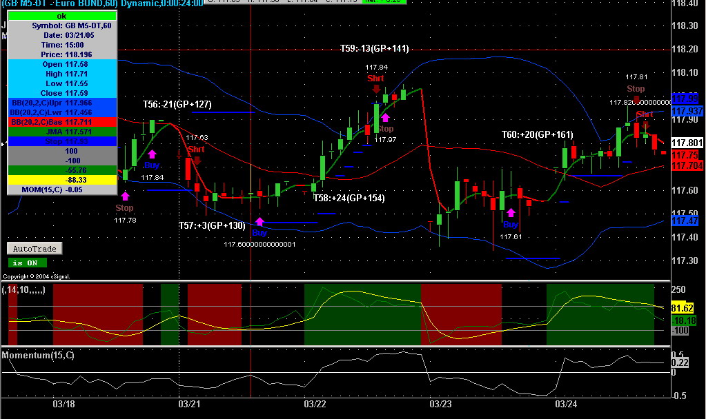Click the Symbol: GB M5-DT,60 row
The height and width of the screenshot is (419, 706).
click(x=62, y=25)
